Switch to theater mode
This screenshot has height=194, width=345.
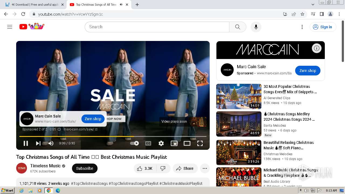[187, 143]
